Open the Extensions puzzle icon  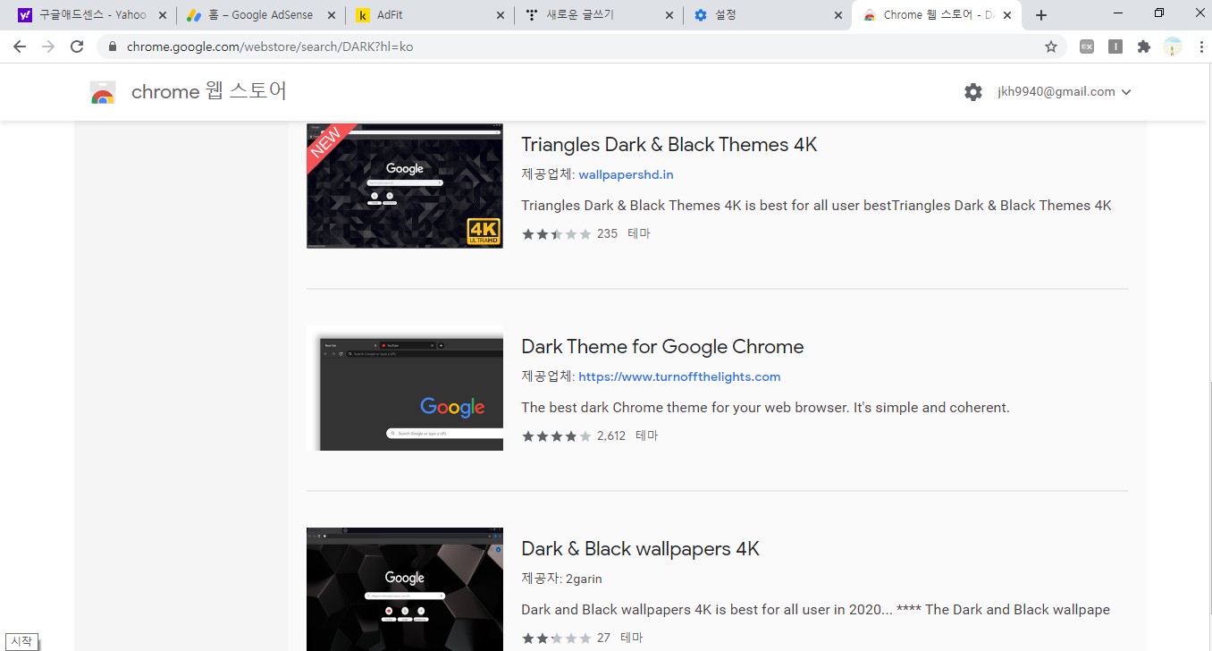[x=1144, y=46]
